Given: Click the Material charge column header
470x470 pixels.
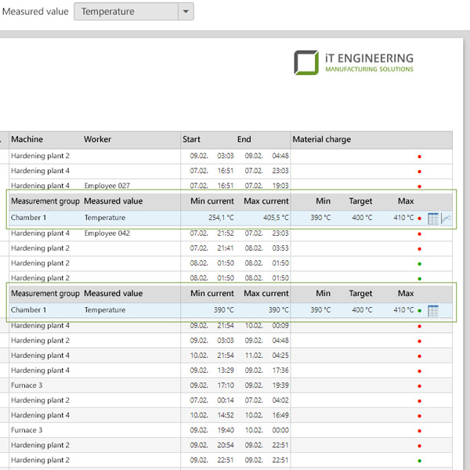Looking at the screenshot, I should 322,139.
